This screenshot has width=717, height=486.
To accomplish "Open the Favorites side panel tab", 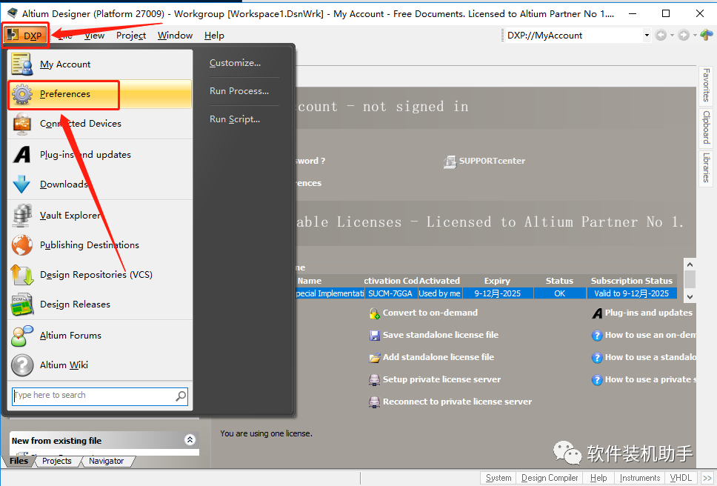I will [706, 85].
